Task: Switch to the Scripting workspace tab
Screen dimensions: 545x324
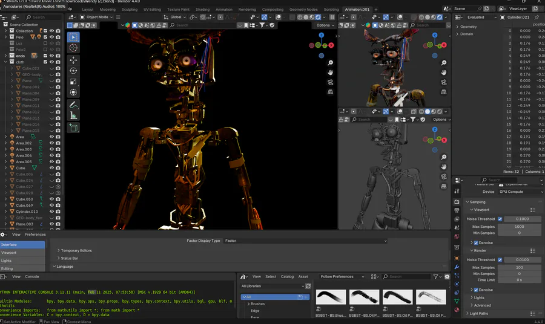Action: click(x=331, y=9)
